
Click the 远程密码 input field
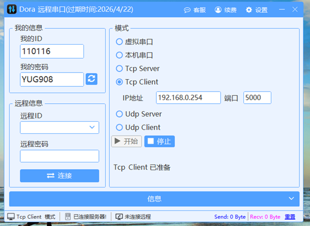coord(59,156)
